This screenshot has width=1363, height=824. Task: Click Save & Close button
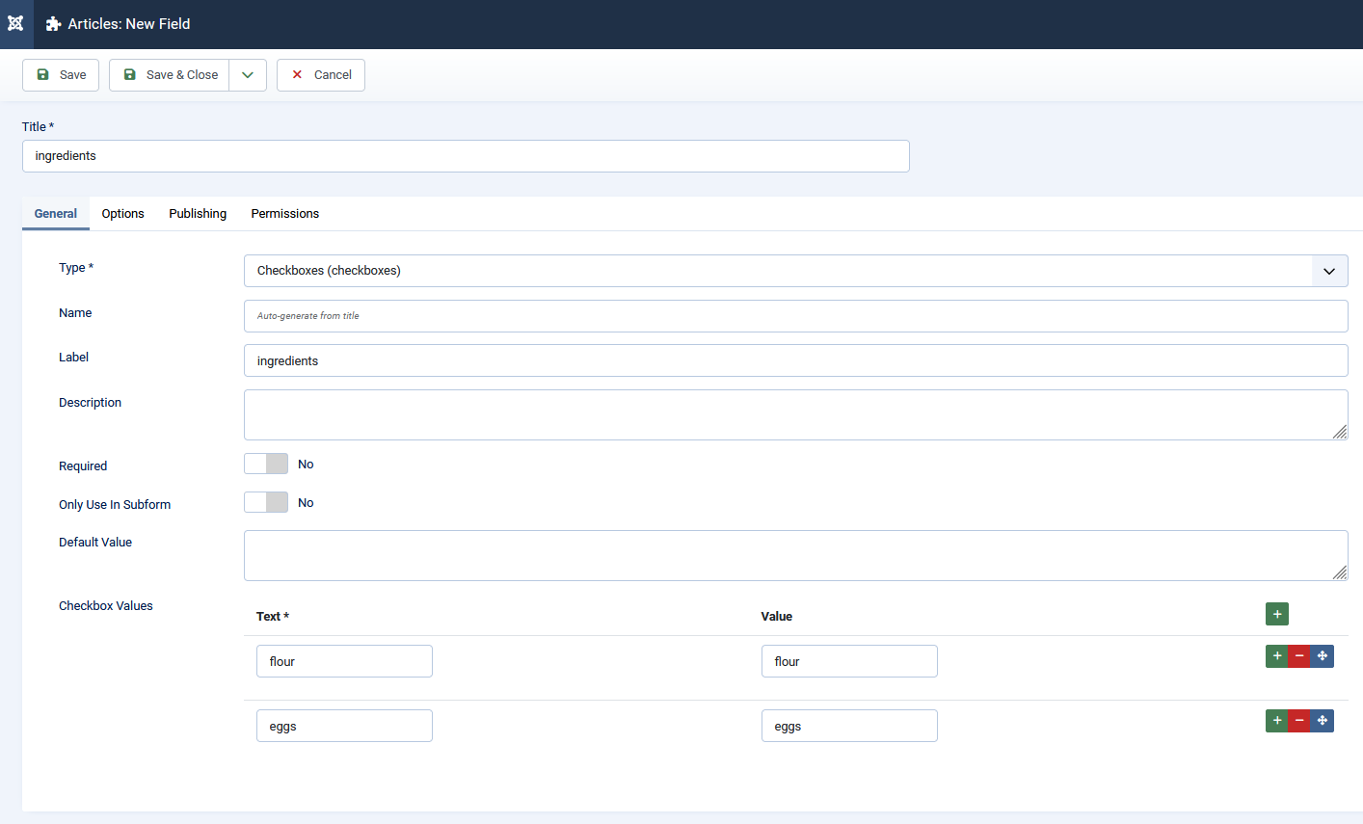click(170, 75)
